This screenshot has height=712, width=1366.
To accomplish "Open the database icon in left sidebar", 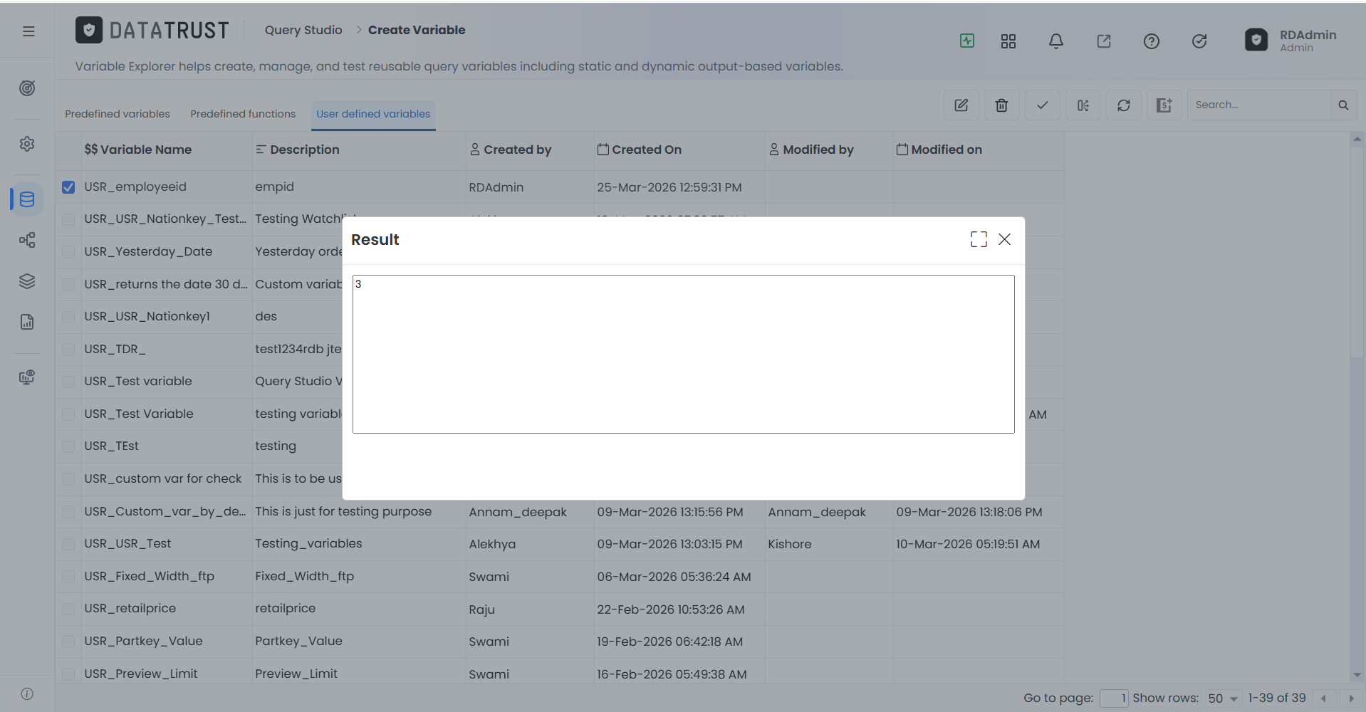I will click(27, 199).
